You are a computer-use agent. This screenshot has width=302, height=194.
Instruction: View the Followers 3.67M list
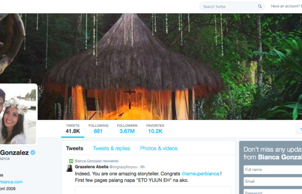[127, 129]
